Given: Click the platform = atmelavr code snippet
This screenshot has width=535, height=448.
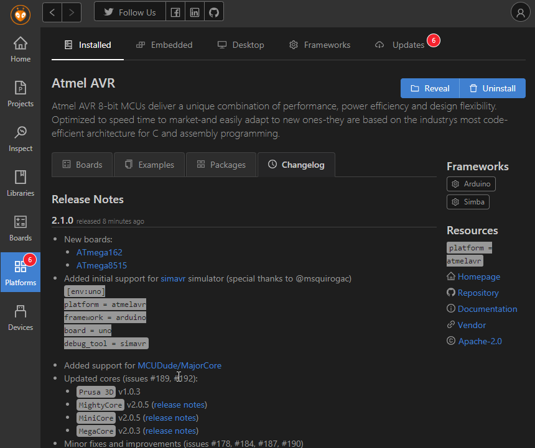Looking at the screenshot, I should pos(469,254).
